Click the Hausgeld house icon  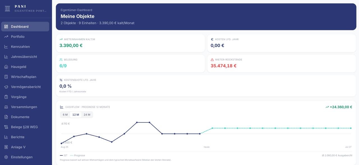click(6, 67)
